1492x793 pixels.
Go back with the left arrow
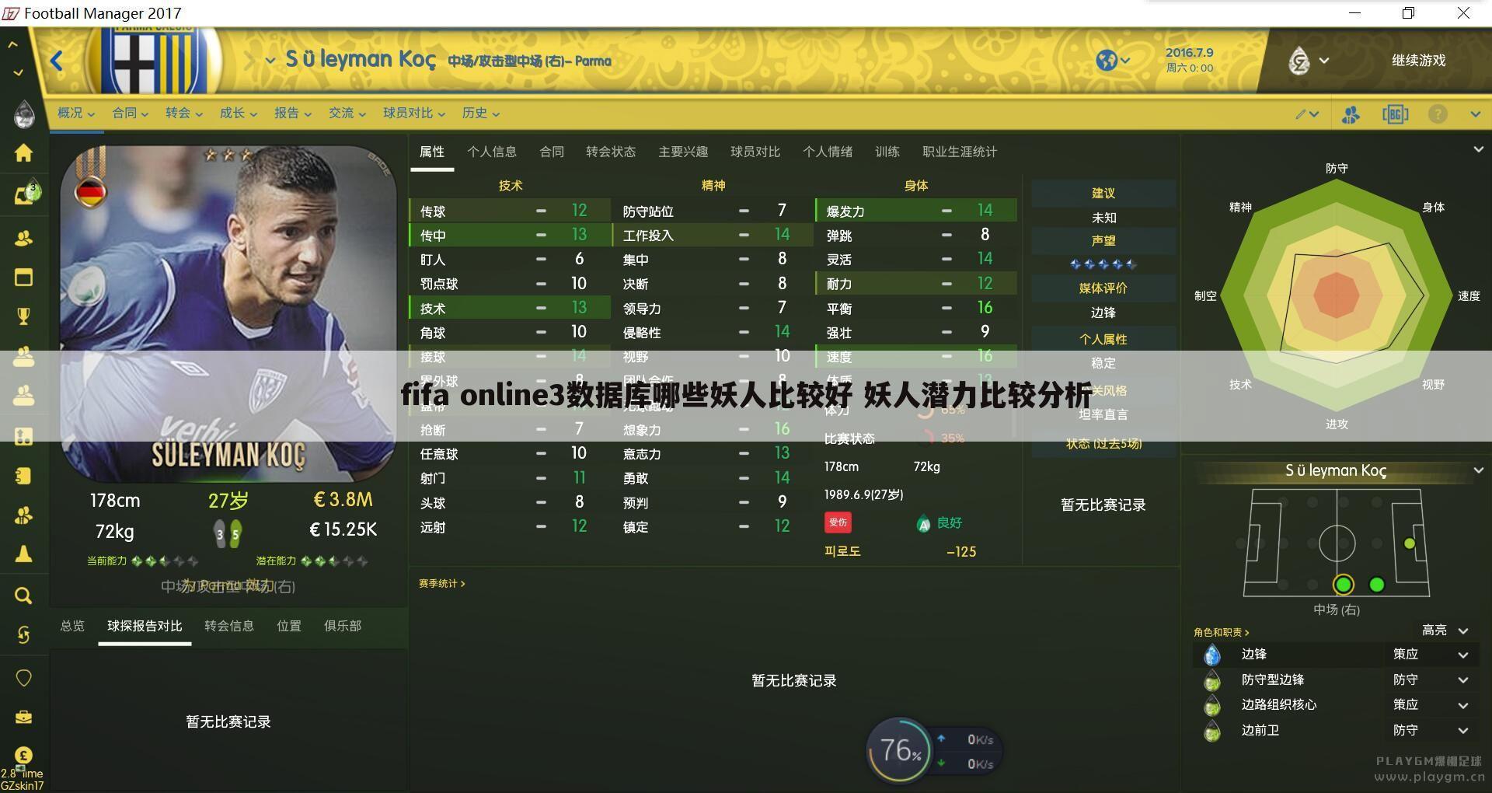point(56,61)
